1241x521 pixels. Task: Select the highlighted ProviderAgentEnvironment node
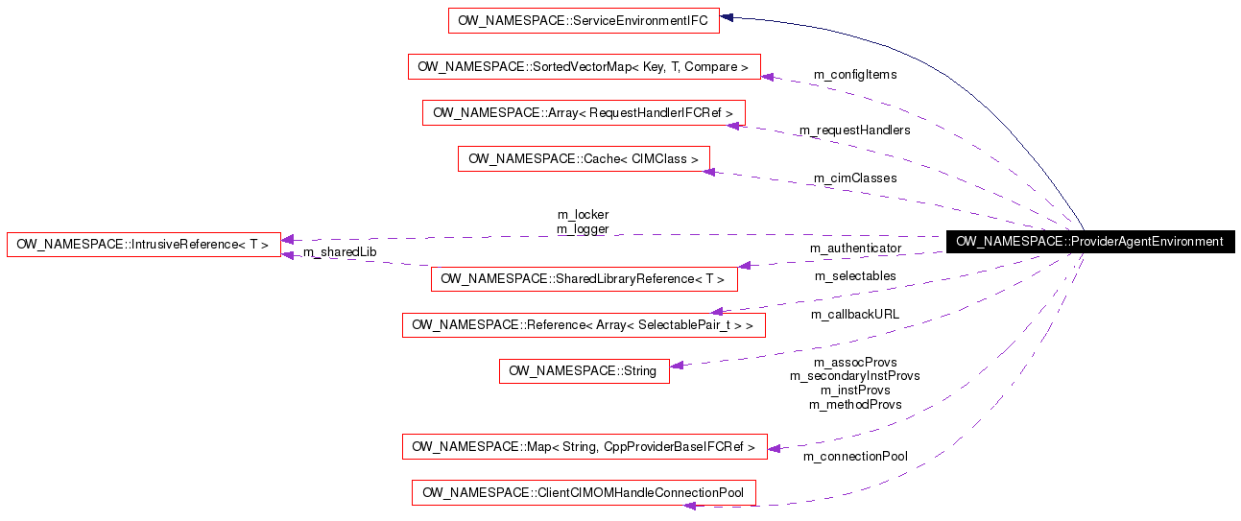pos(1089,242)
